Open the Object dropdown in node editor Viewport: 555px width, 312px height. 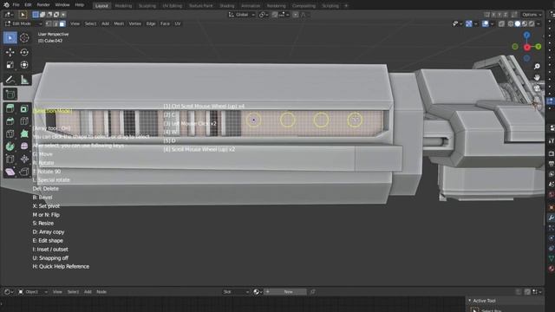[x=33, y=292]
